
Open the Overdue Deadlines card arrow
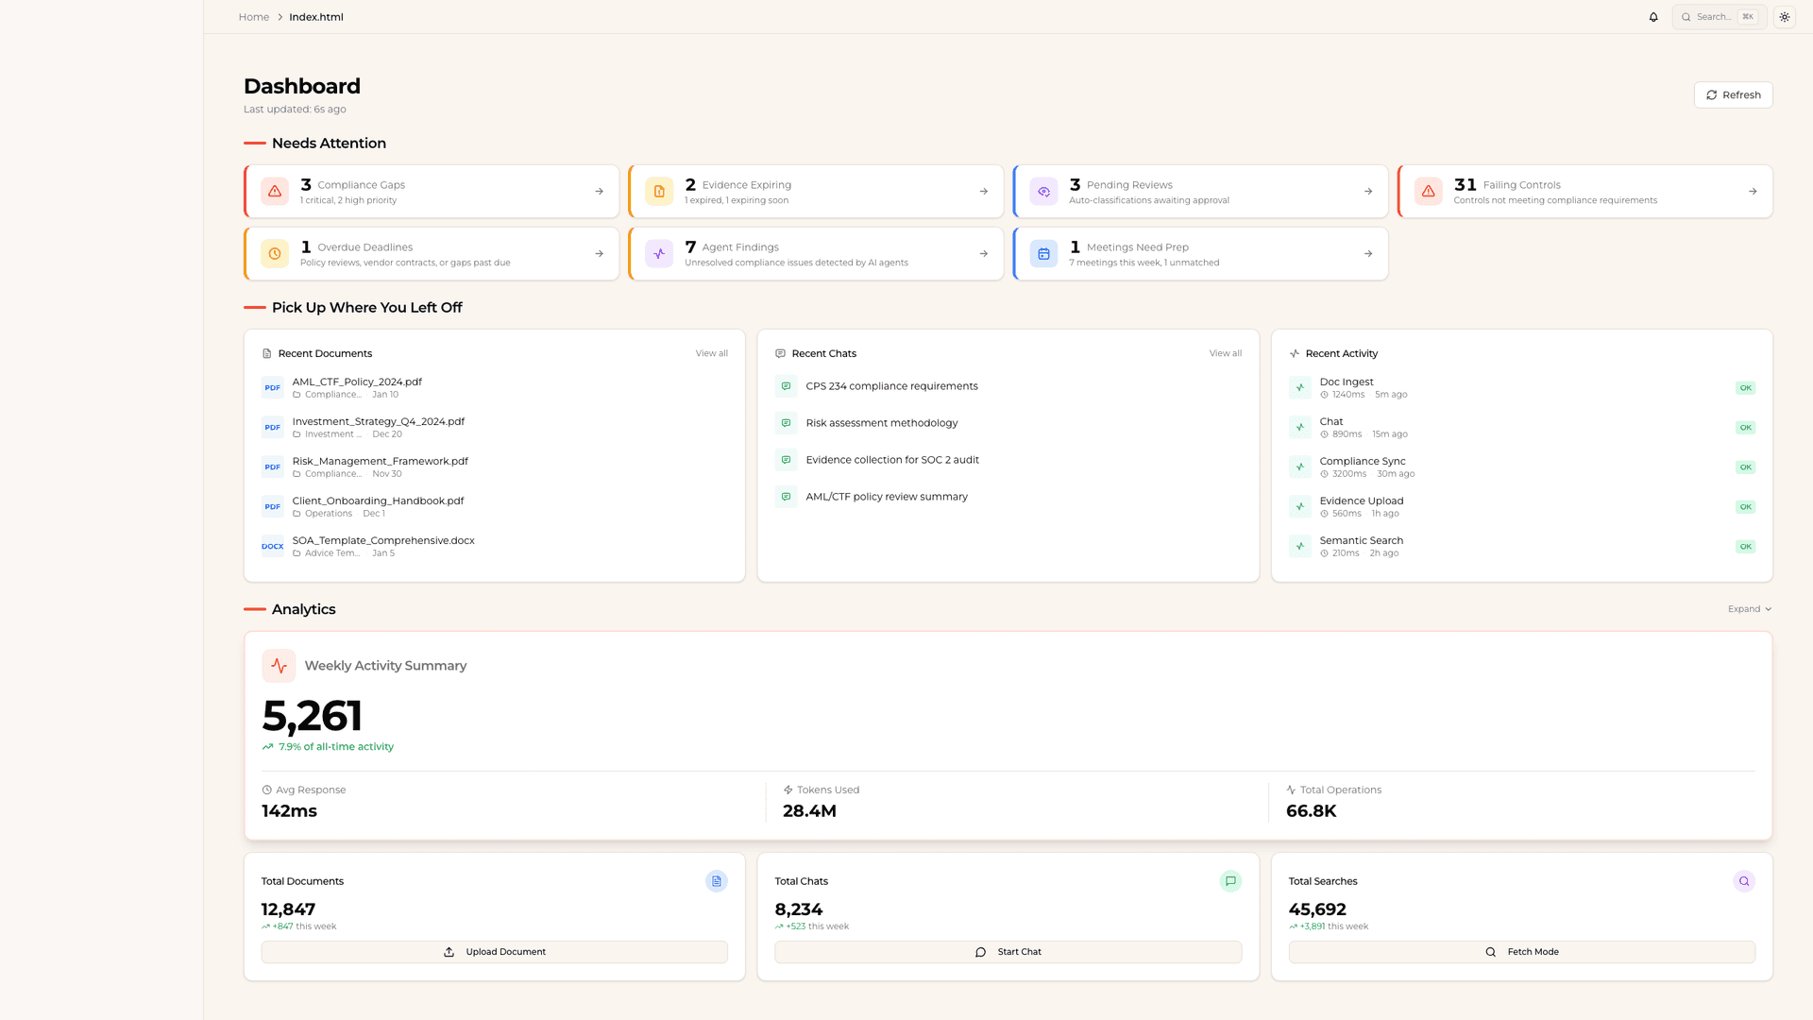pos(599,254)
